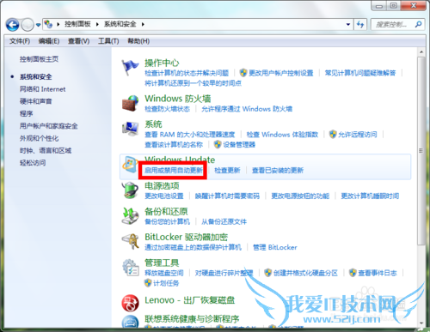Open the 帮助(H) menu
Viewport: 430px width, 332px height.
click(138, 41)
